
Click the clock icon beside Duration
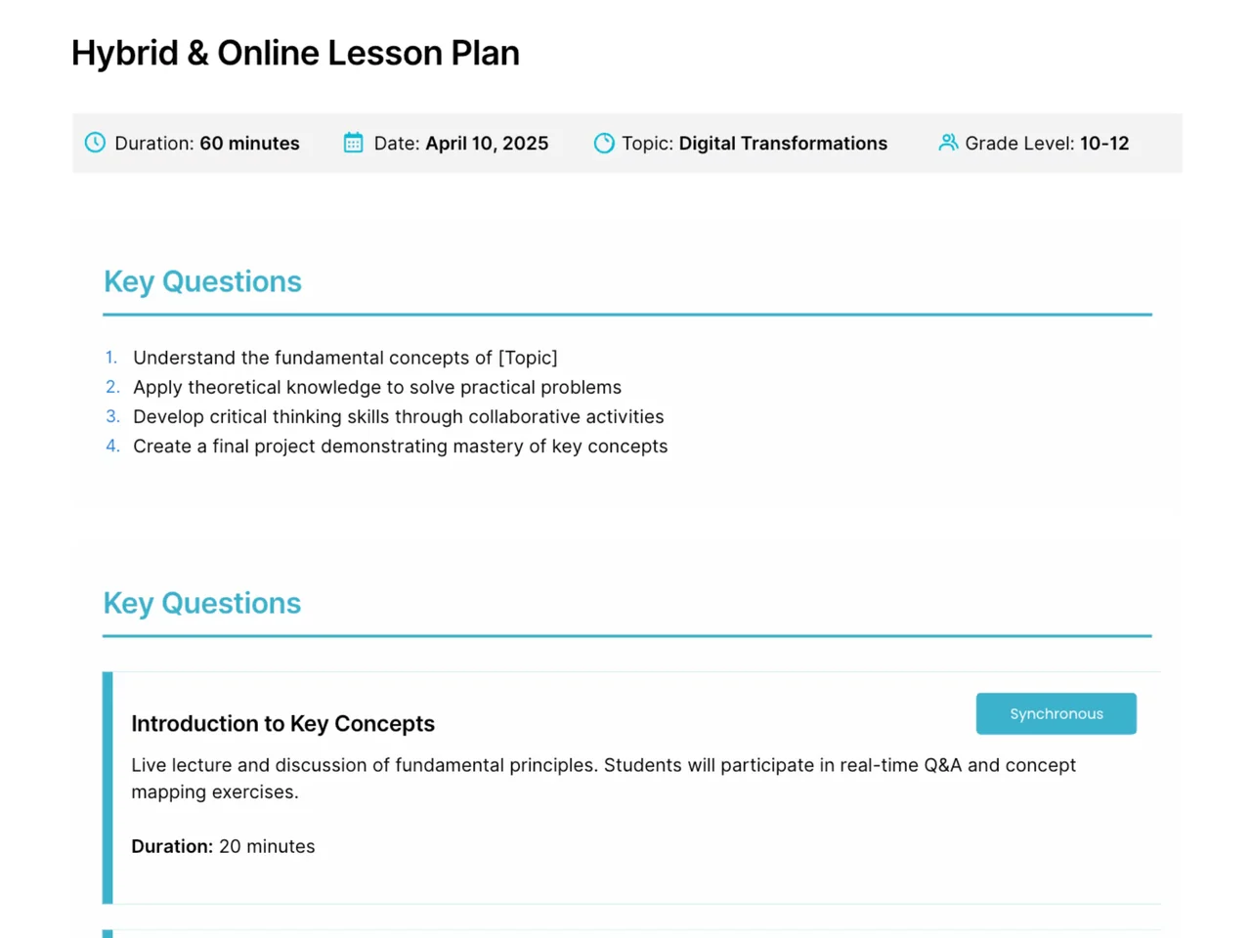(95, 143)
